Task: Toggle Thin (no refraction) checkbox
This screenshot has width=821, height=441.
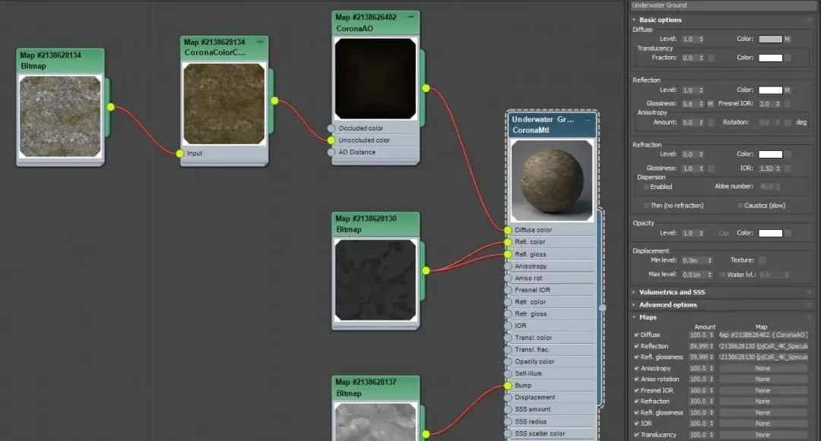Action: pyautogui.click(x=646, y=206)
